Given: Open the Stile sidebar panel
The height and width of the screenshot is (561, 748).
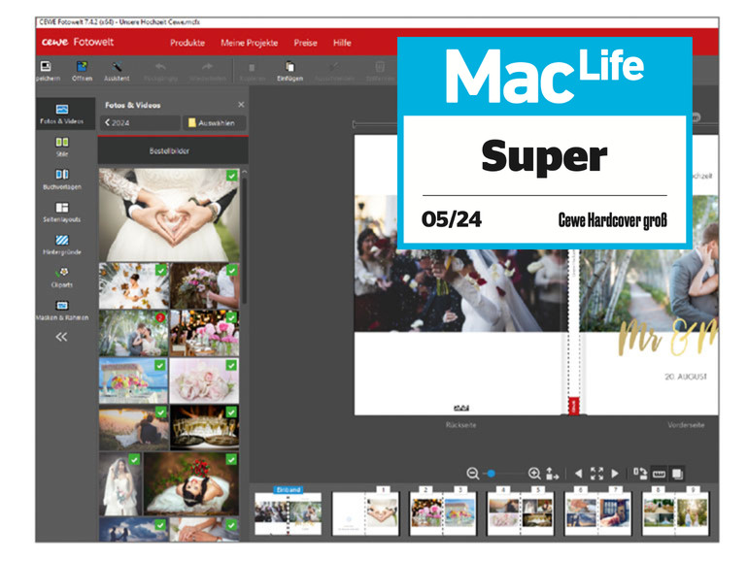Looking at the screenshot, I should [62, 147].
